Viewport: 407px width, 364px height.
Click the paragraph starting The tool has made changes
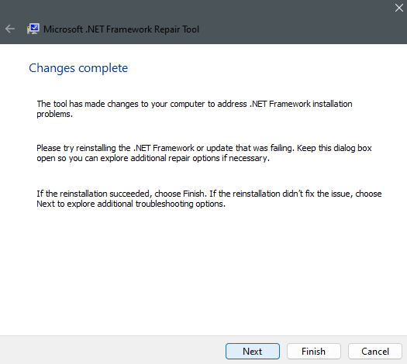(x=195, y=109)
